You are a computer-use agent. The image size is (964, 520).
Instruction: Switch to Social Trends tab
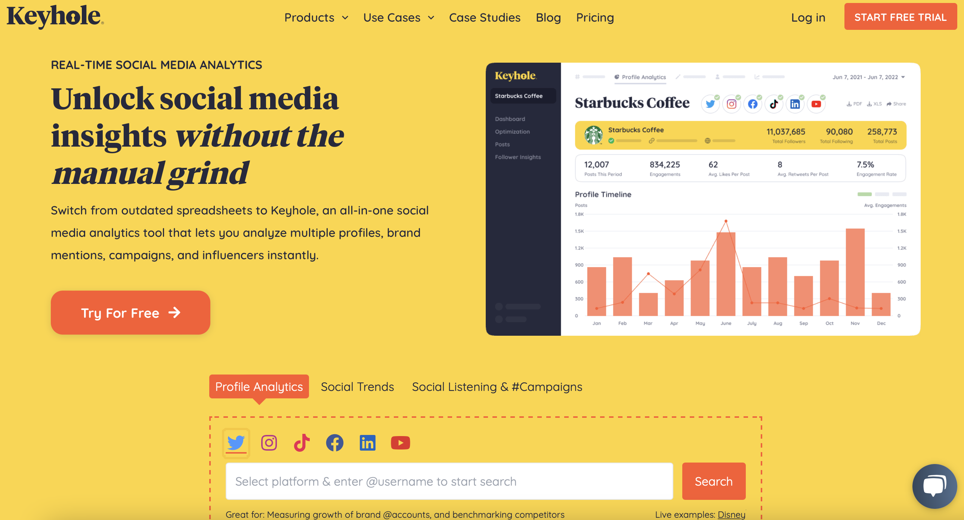pos(357,387)
